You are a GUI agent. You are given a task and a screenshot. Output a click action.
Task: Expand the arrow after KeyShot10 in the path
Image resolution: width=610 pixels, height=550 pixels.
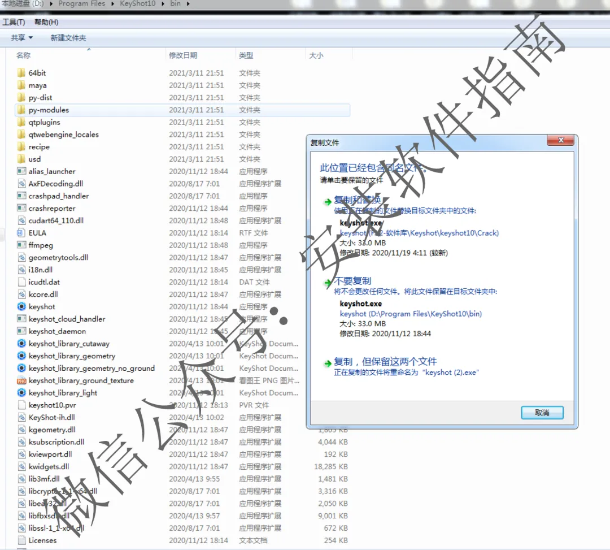[163, 4]
